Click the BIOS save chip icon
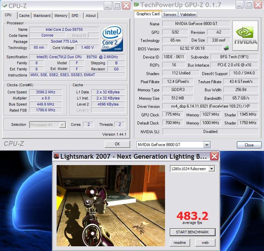Viewport: 264px width, 251px height. click(x=226, y=48)
